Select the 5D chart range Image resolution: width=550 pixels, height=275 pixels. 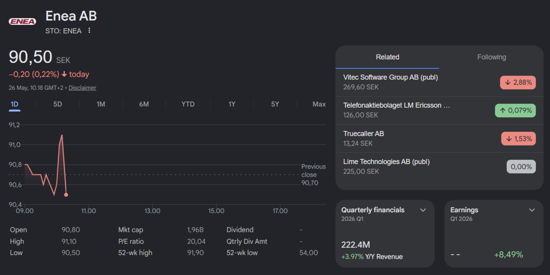pyautogui.click(x=58, y=104)
